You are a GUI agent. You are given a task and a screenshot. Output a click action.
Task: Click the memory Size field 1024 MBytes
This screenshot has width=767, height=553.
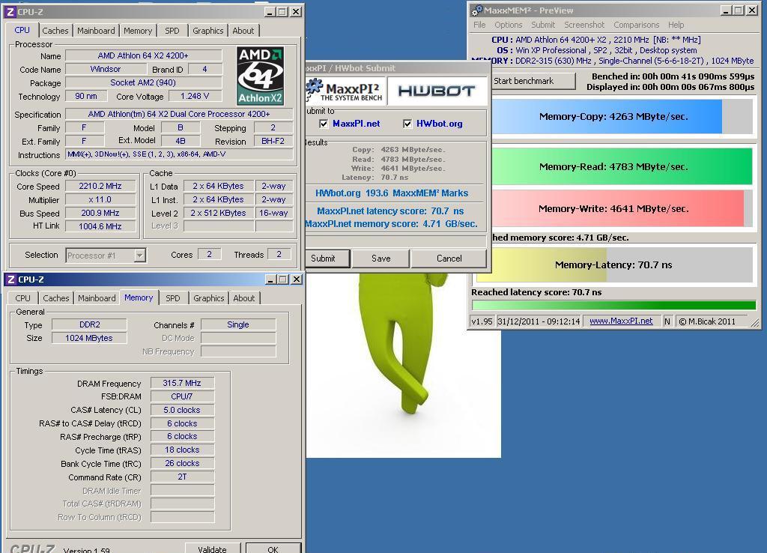(x=90, y=338)
